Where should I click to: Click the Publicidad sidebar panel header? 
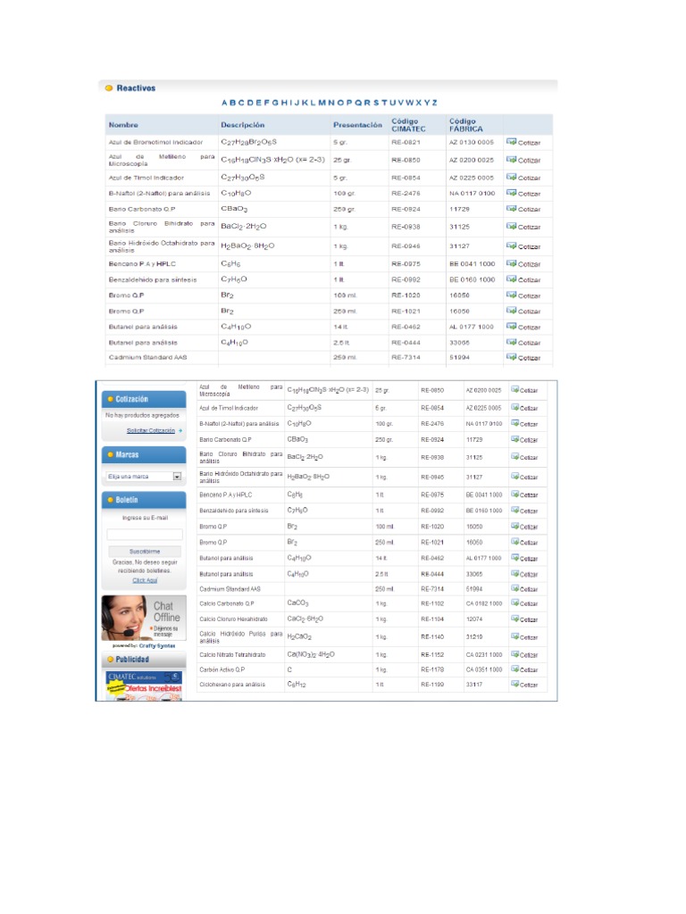coord(144,660)
